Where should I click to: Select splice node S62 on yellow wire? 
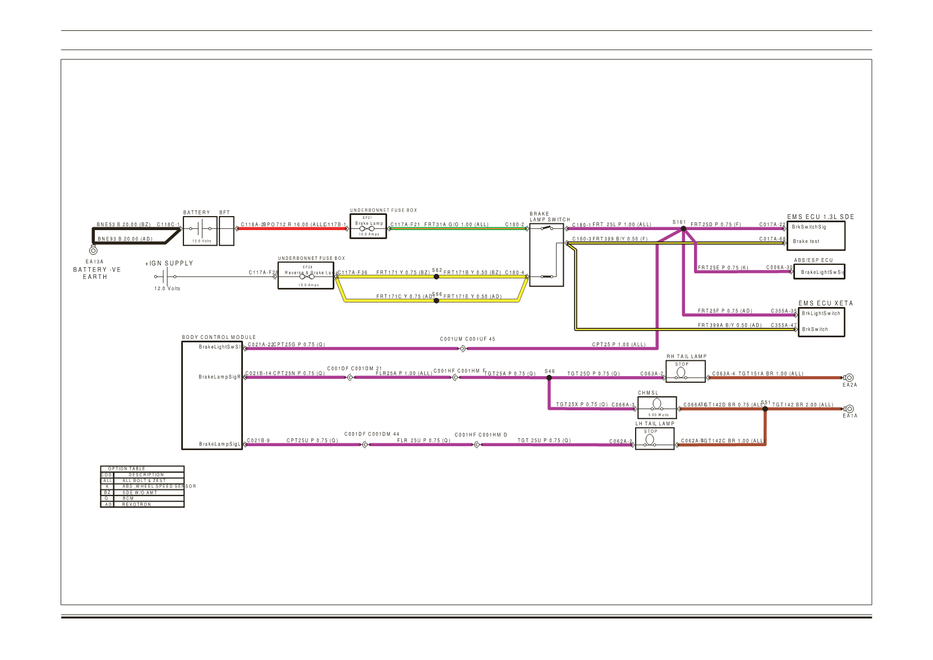(436, 276)
